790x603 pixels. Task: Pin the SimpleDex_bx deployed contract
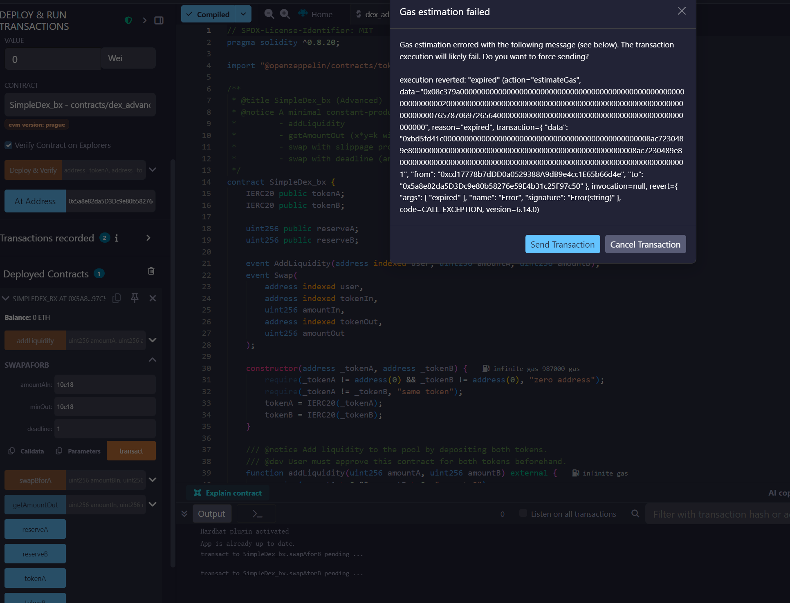point(135,298)
